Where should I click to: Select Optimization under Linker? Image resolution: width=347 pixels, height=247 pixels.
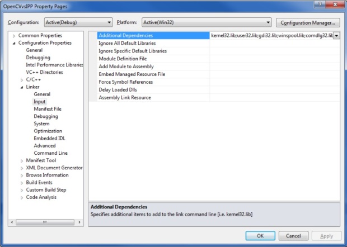[x=48, y=131]
